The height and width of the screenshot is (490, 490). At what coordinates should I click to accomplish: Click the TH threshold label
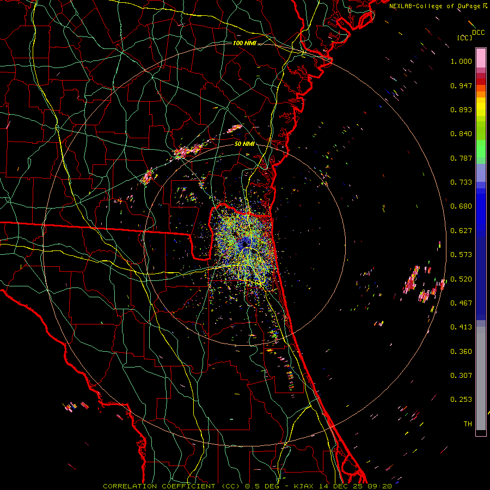468,424
